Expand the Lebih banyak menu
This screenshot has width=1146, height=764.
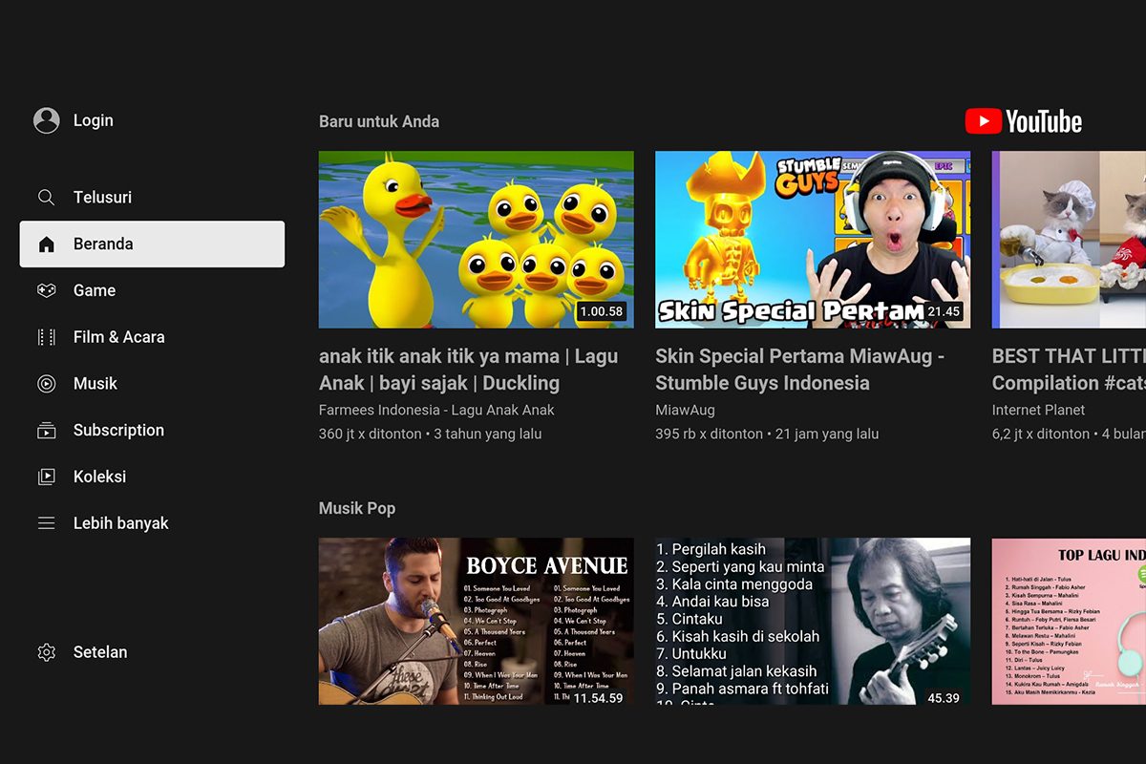coord(120,523)
